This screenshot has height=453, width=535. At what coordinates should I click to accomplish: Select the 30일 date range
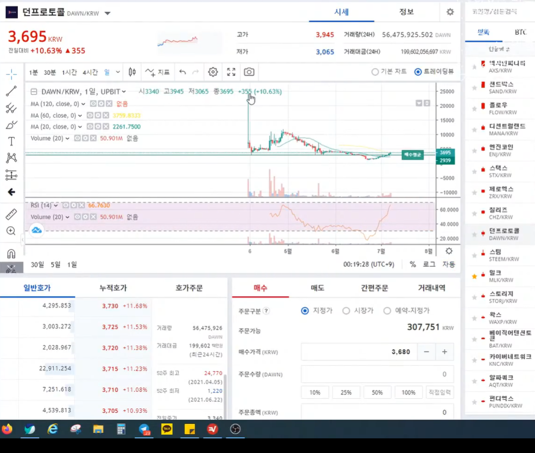click(x=37, y=265)
